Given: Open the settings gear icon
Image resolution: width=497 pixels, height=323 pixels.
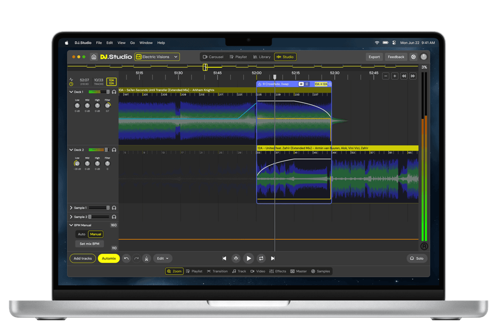Looking at the screenshot, I should click(x=413, y=57).
